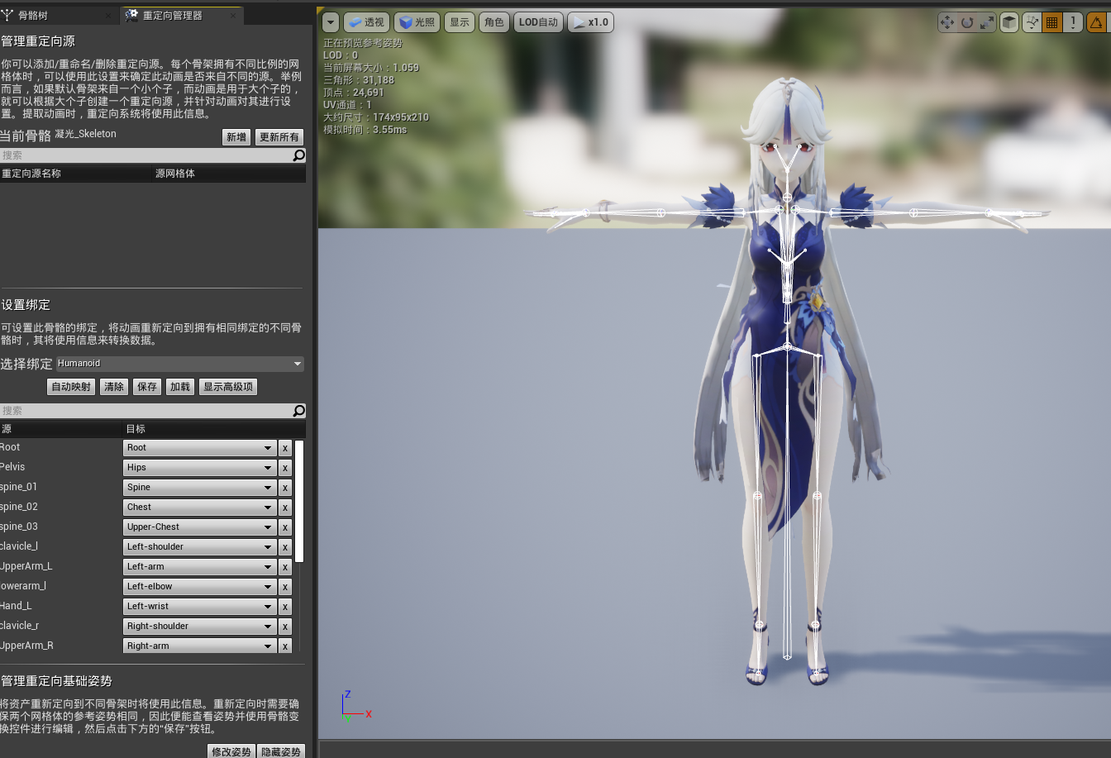Screen dimensions: 1111x758
Task: Clear the spine_01 row mapping x
Action: tap(285, 488)
